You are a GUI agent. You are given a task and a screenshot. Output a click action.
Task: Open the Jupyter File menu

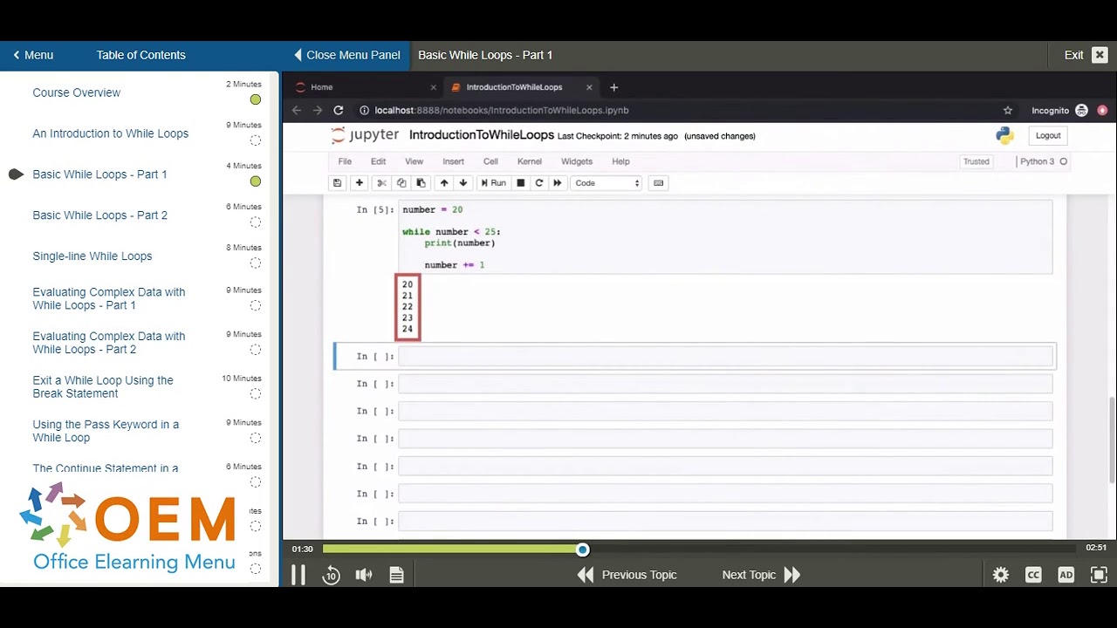(345, 161)
